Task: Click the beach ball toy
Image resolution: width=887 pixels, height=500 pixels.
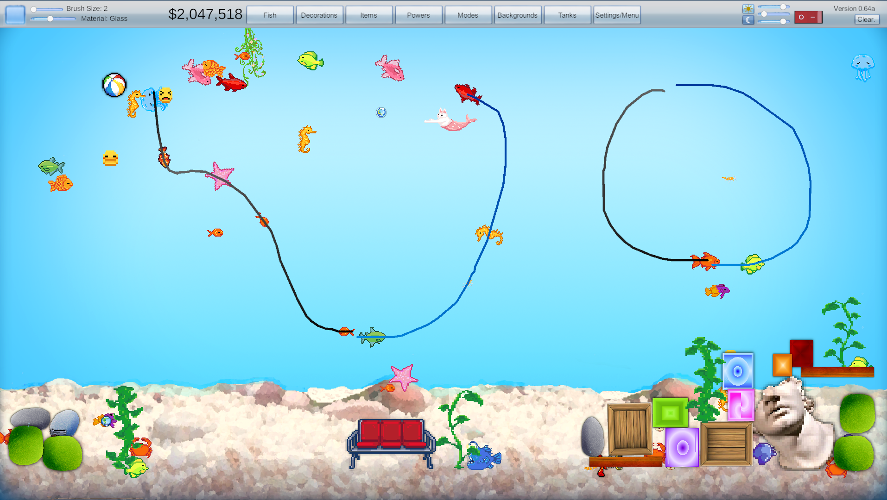Action: tap(114, 85)
